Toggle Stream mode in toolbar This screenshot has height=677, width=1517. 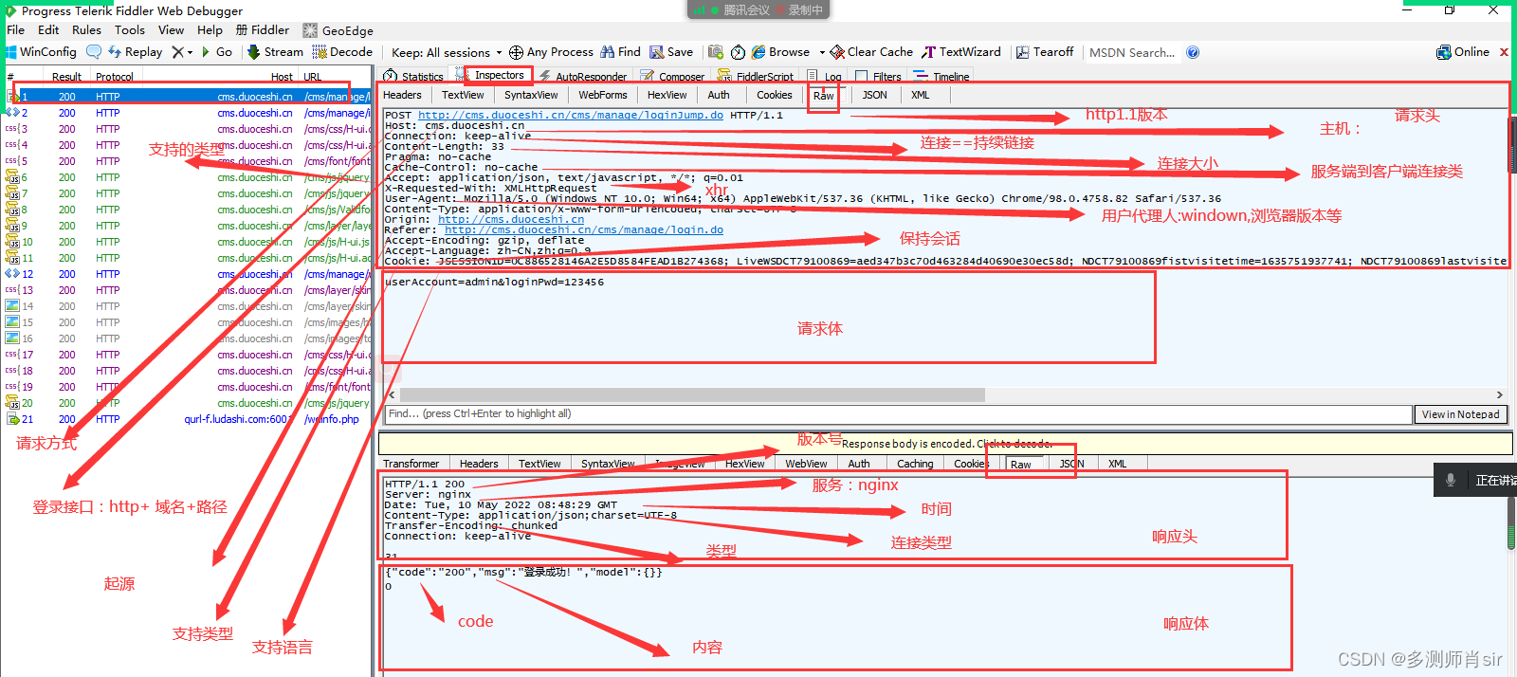(275, 52)
